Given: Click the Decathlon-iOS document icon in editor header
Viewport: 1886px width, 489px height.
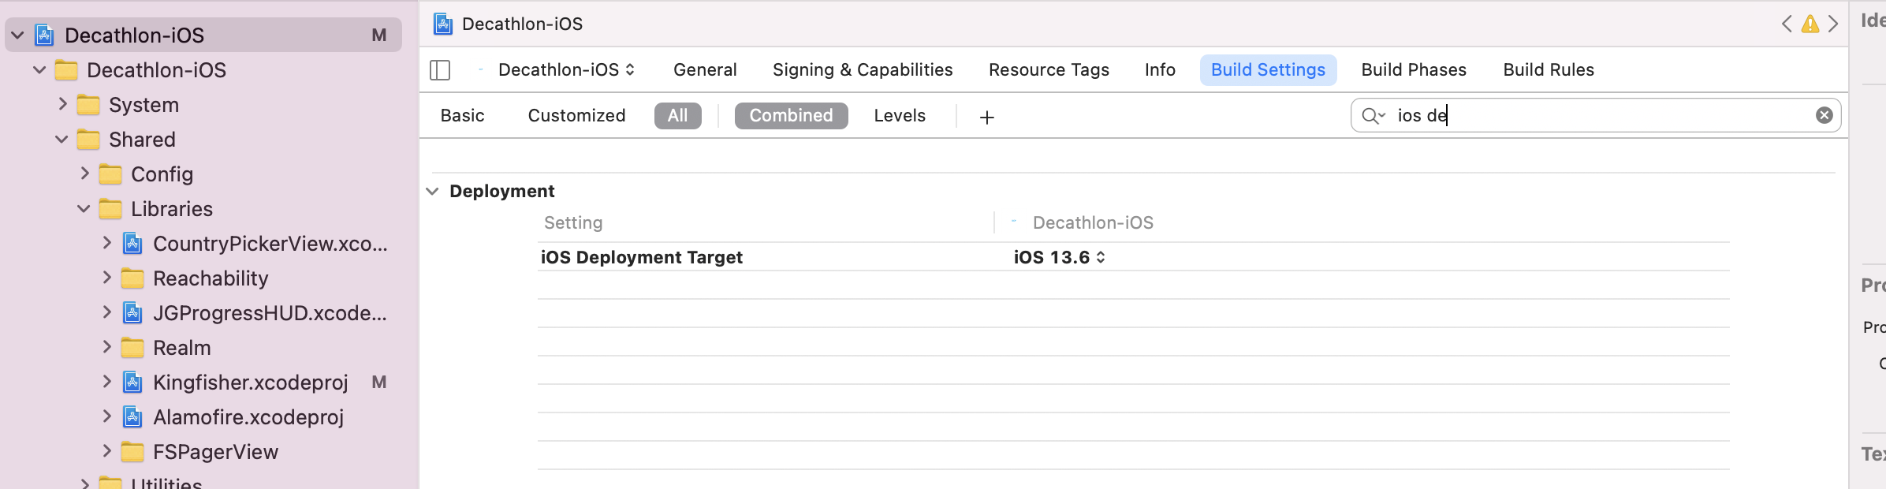Looking at the screenshot, I should (x=444, y=24).
